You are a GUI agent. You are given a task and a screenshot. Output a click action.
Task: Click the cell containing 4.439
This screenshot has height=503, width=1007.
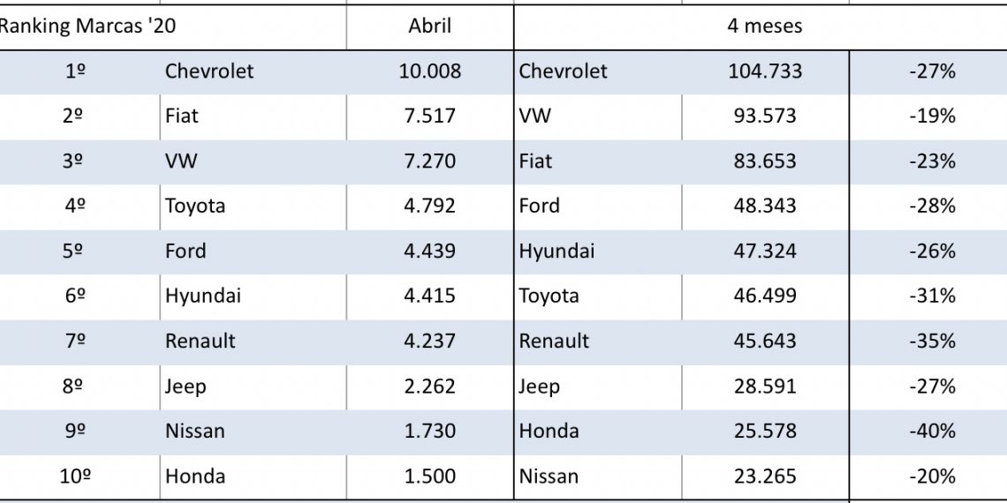pyautogui.click(x=429, y=251)
